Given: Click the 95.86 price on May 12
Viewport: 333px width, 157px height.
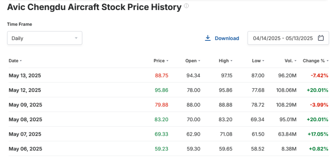Looking at the screenshot, I should point(162,90).
